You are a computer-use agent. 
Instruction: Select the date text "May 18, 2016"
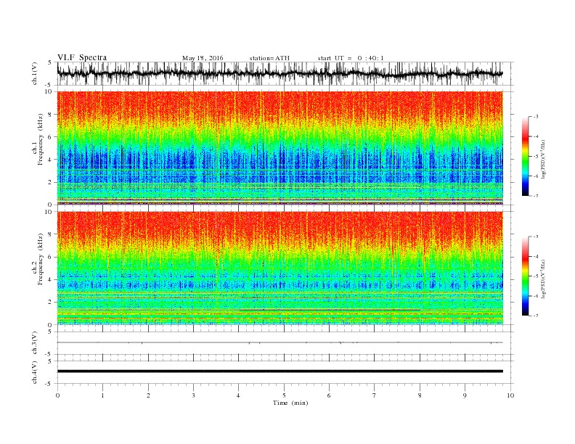203,58
